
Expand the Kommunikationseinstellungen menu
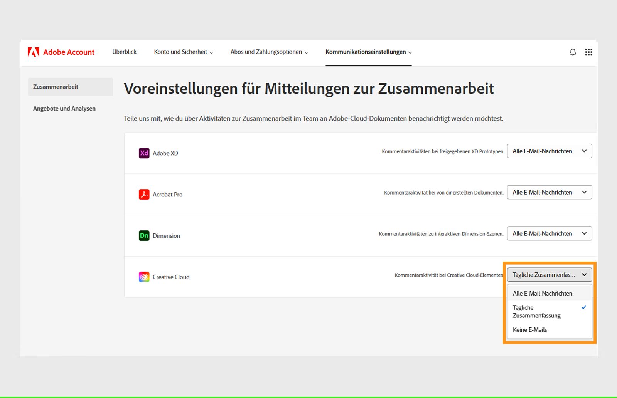[x=369, y=52]
